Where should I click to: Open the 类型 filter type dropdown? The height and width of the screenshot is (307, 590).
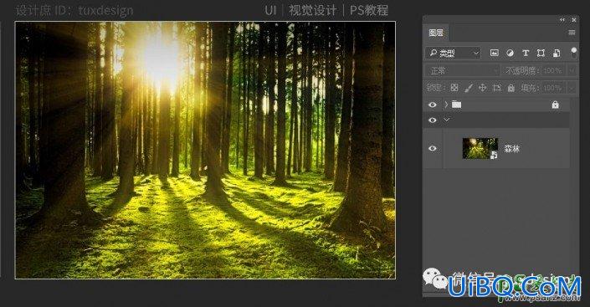[x=454, y=53]
